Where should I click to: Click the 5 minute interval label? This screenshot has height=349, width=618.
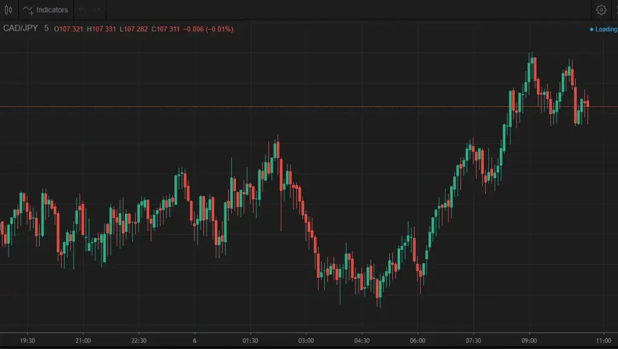tap(46, 28)
